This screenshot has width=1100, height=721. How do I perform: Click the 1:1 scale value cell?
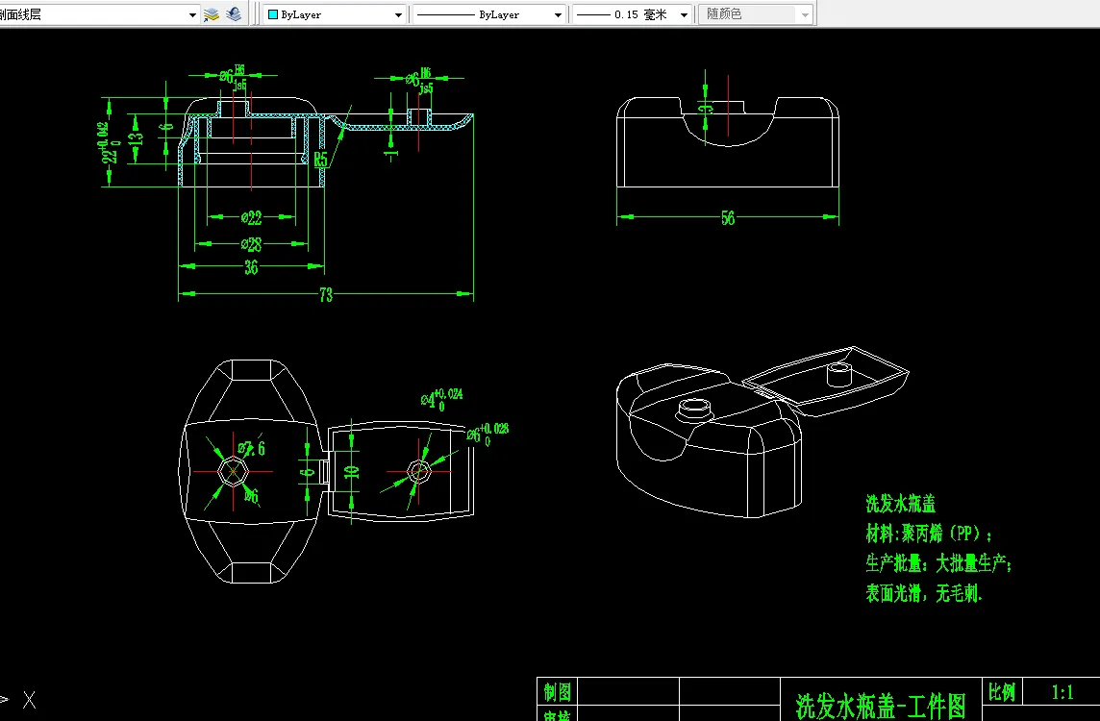[x=1062, y=692]
